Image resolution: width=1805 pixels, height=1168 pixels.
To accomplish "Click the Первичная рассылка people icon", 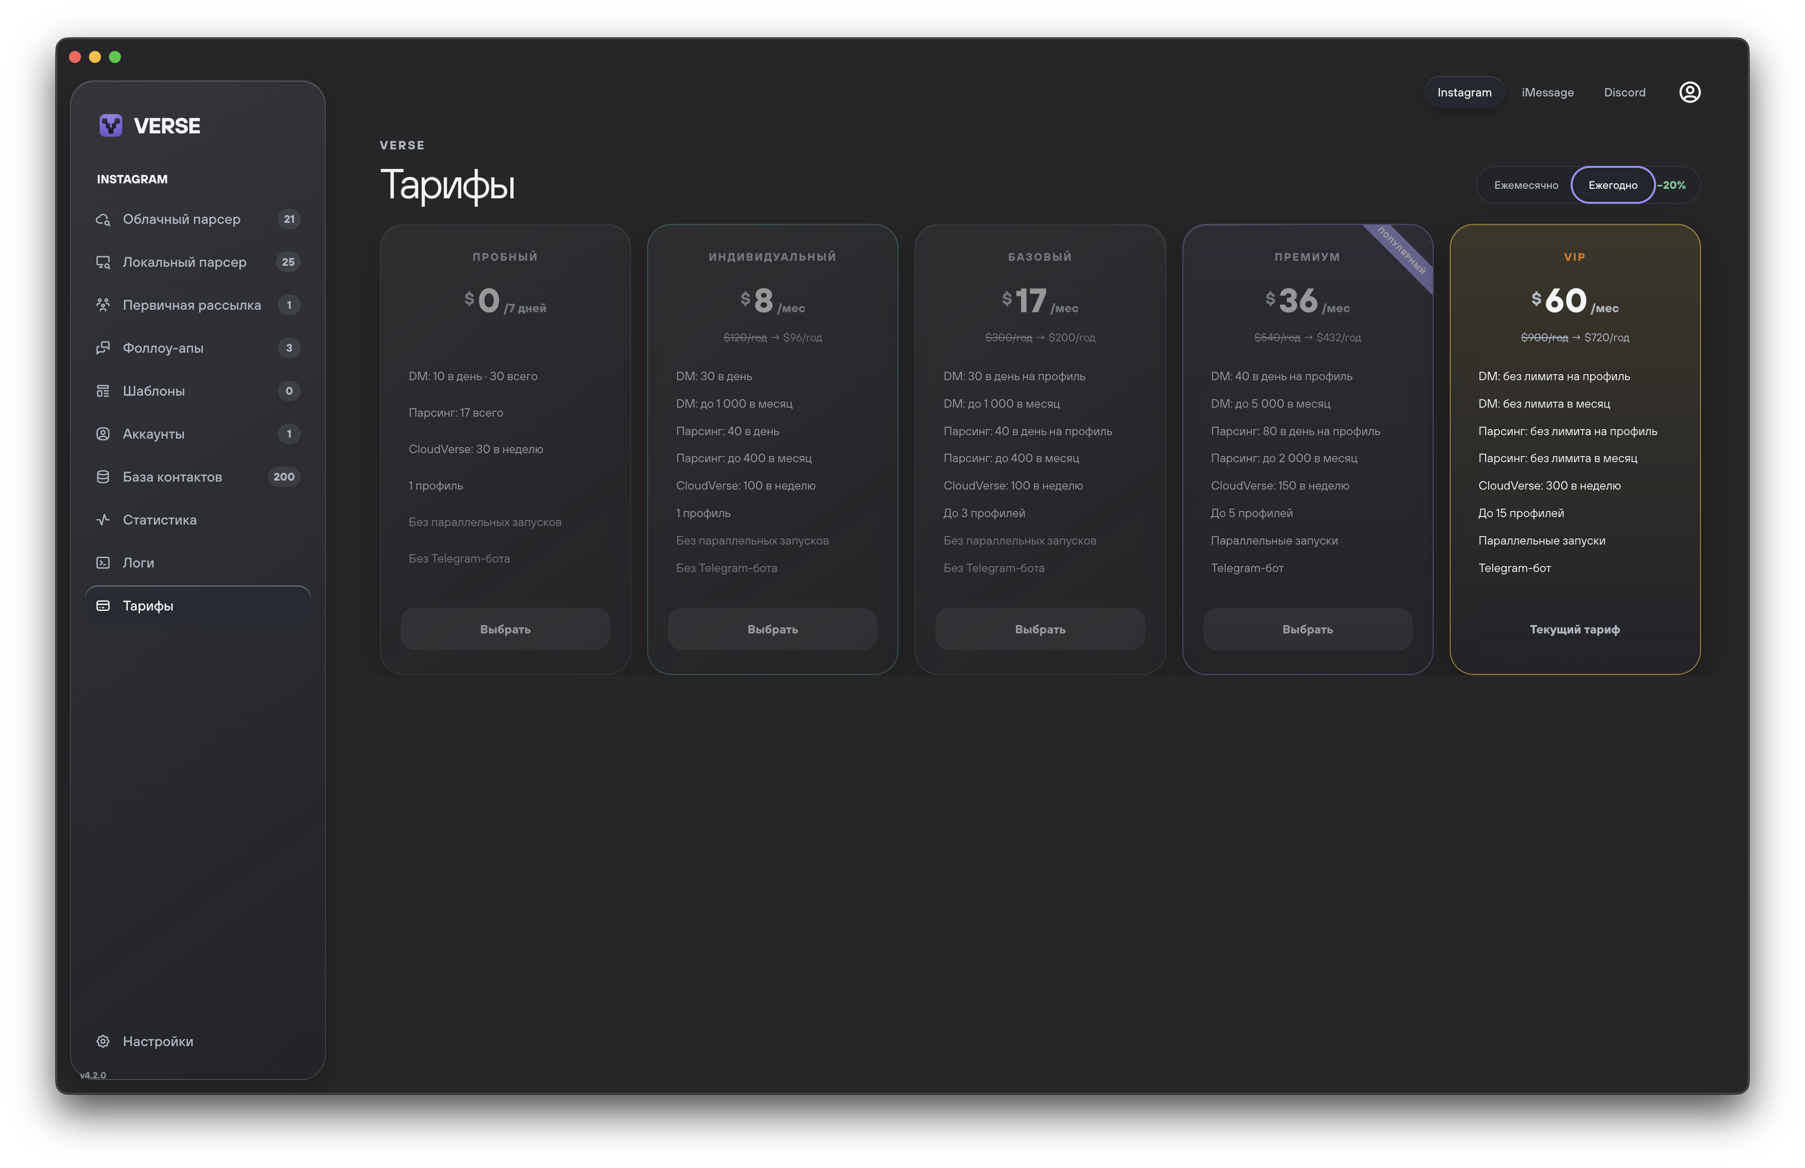I will 103,305.
